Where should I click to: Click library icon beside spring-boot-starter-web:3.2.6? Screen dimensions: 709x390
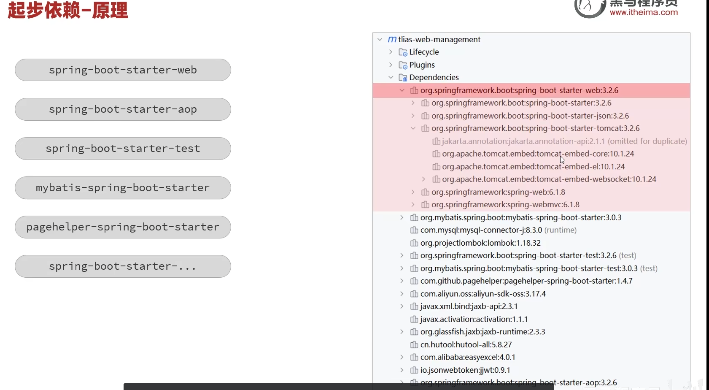click(414, 90)
